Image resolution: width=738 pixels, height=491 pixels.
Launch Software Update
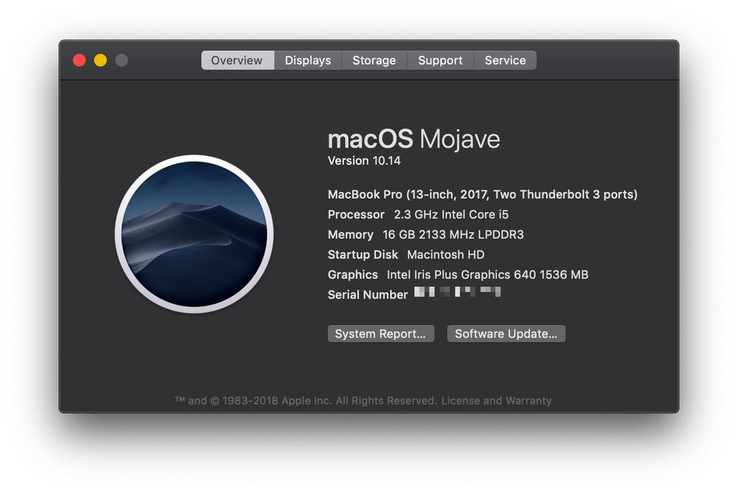click(506, 334)
